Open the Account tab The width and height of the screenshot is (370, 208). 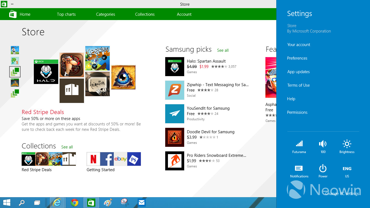coord(184,14)
